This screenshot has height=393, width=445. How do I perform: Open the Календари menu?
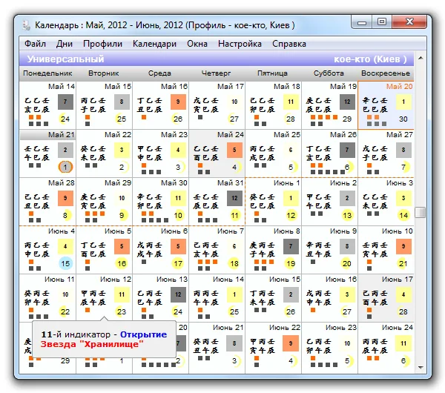point(154,44)
